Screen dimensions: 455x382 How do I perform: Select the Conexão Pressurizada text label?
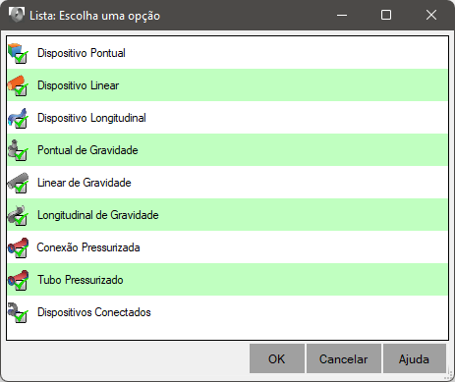88,247
